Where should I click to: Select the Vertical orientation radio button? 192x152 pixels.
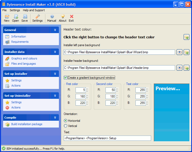(65, 126)
